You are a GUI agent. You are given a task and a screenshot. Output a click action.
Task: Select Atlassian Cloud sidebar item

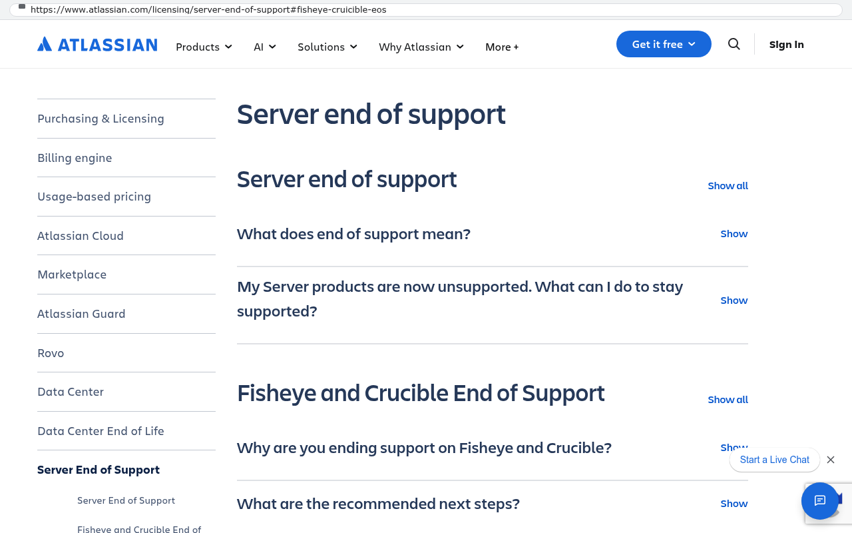pyautogui.click(x=81, y=236)
